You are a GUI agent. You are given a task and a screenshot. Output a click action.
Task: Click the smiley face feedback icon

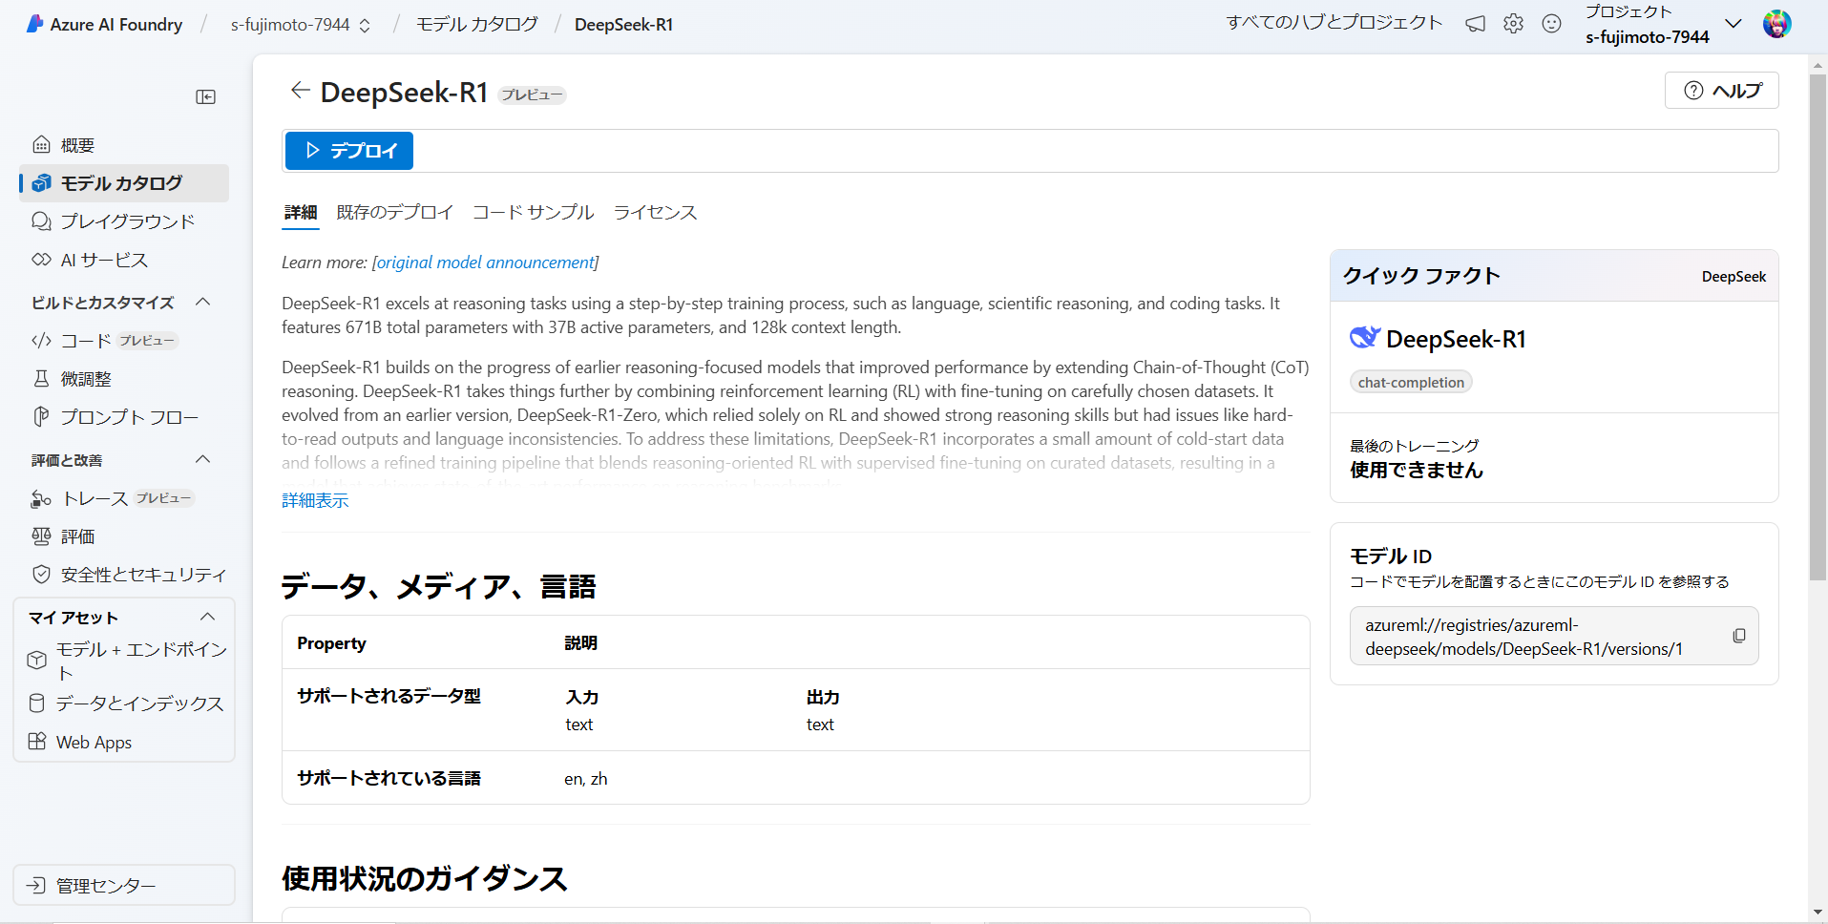point(1551,24)
